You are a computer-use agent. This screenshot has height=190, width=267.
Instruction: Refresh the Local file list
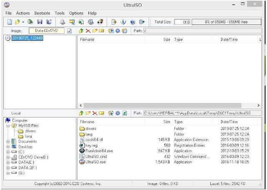(x=125, y=113)
